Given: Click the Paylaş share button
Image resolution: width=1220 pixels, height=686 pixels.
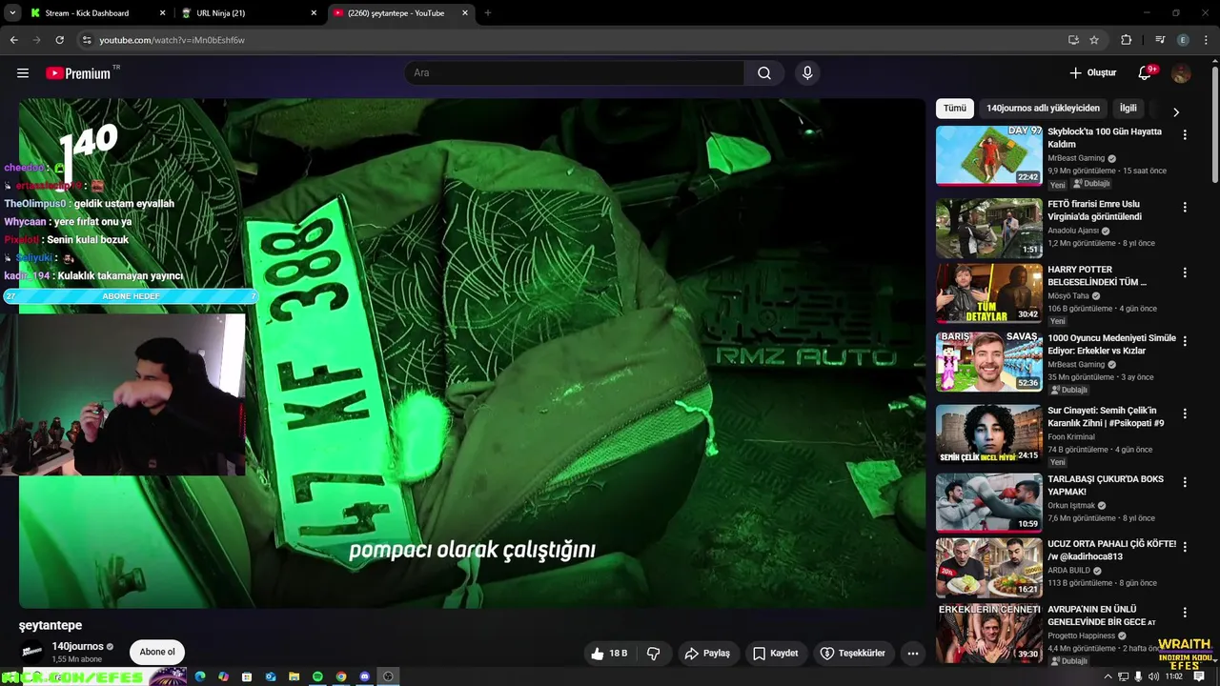Looking at the screenshot, I should pyautogui.click(x=706, y=653).
